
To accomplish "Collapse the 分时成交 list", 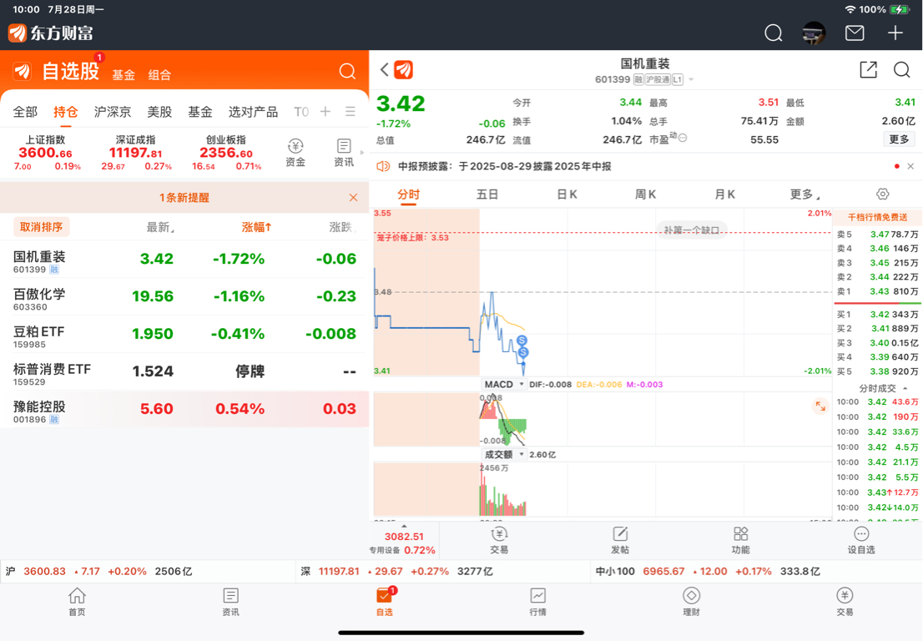I will coord(882,388).
